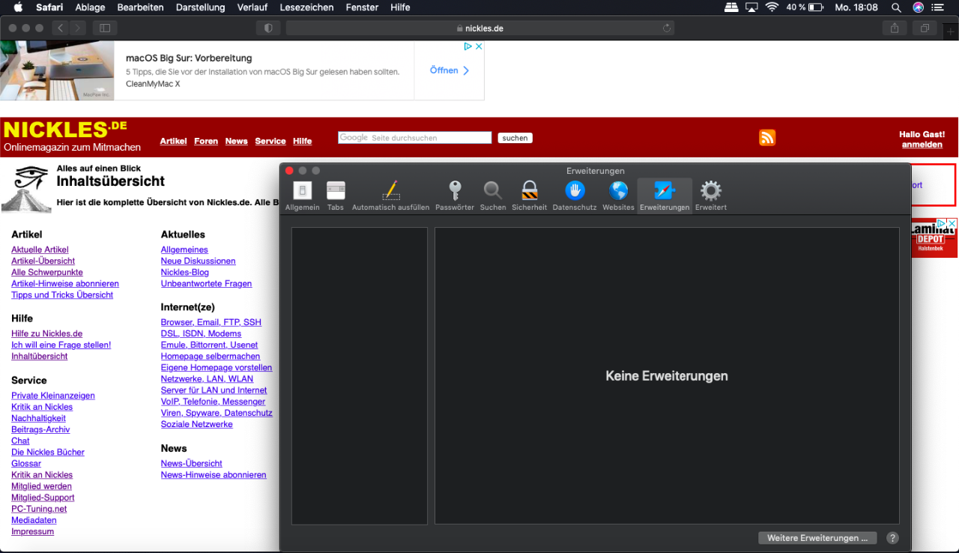Open Hilfe in Nickles navigation

pos(302,141)
